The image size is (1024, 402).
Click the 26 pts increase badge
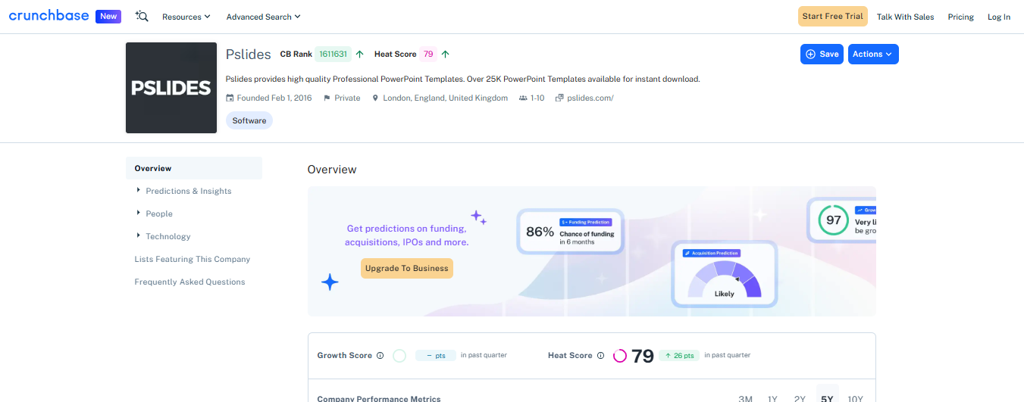coord(679,356)
